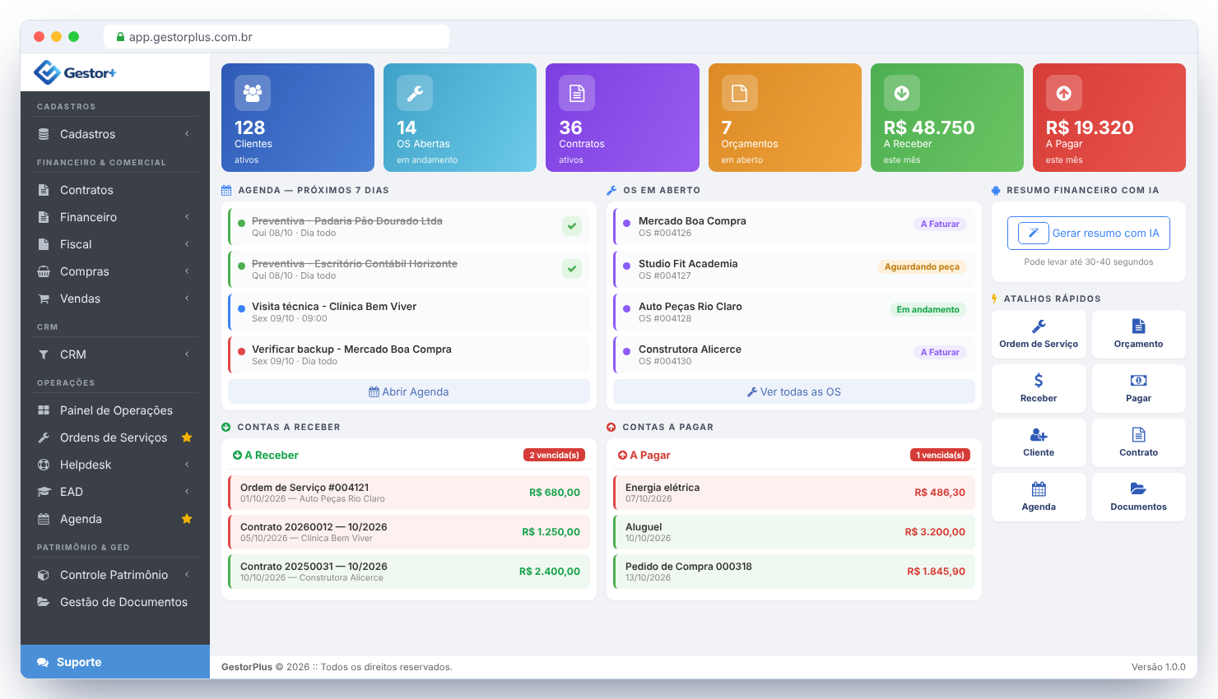Uncheck the Preventiva Padaria Pão Dourado task
This screenshot has width=1218, height=699.
click(x=572, y=226)
